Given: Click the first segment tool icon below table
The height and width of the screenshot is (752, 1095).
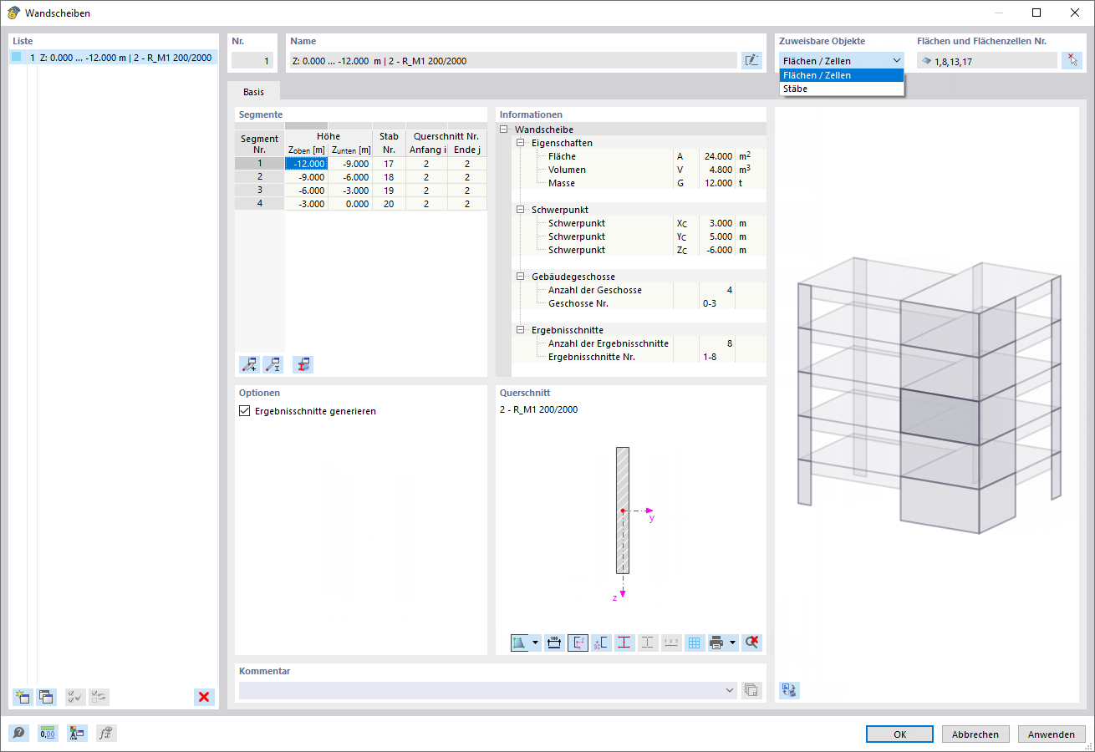Looking at the screenshot, I should (249, 364).
